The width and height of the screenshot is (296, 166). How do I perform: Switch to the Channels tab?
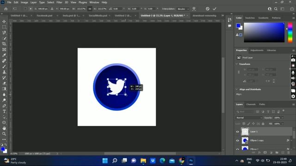point(251,104)
